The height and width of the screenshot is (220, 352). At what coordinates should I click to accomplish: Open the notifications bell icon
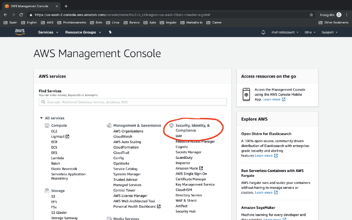[x=263, y=32]
